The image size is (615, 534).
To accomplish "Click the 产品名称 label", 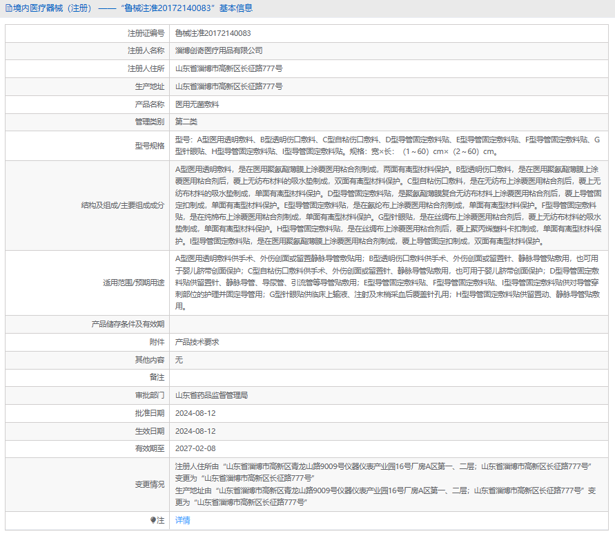I will (150, 104).
